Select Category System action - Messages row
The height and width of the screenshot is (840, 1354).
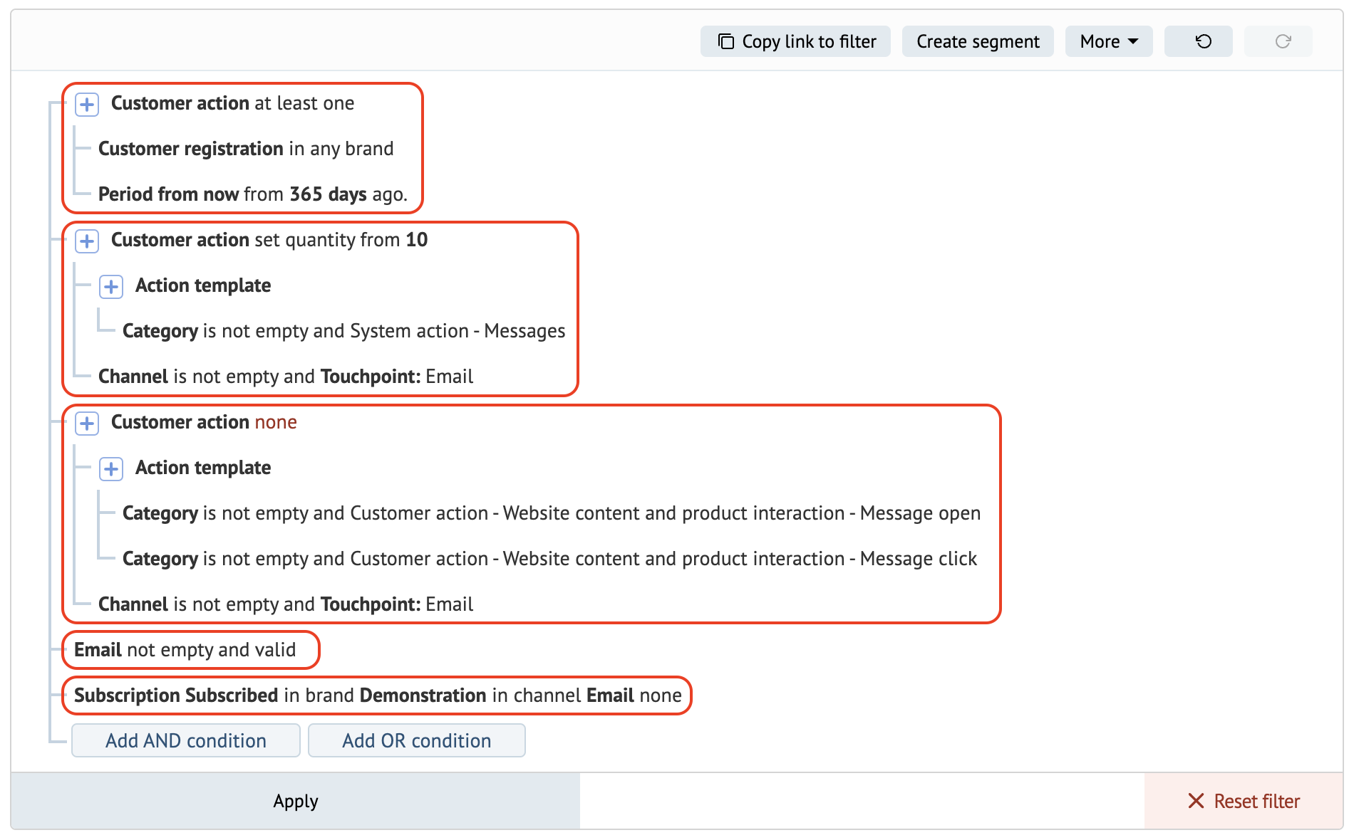(x=343, y=330)
